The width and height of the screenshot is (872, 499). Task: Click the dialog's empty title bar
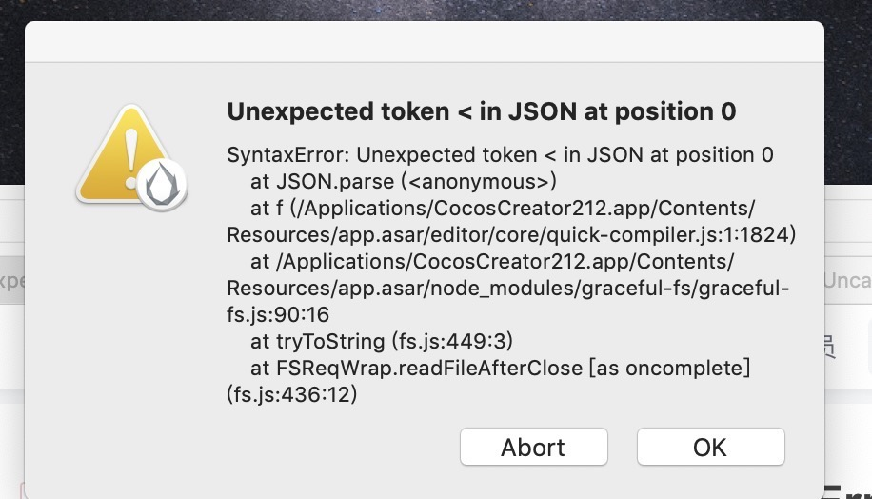point(424,42)
